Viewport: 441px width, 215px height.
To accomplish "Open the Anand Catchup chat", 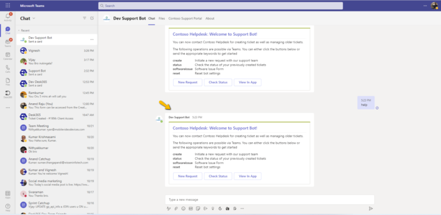I will pyautogui.click(x=57, y=161).
